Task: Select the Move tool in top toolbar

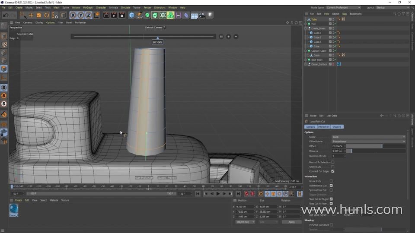Action: [x=31, y=15]
